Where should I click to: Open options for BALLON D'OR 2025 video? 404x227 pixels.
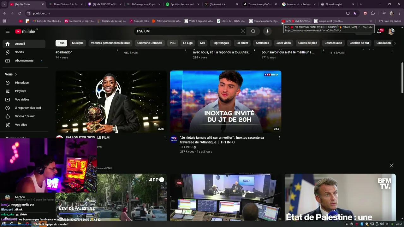pos(165,138)
